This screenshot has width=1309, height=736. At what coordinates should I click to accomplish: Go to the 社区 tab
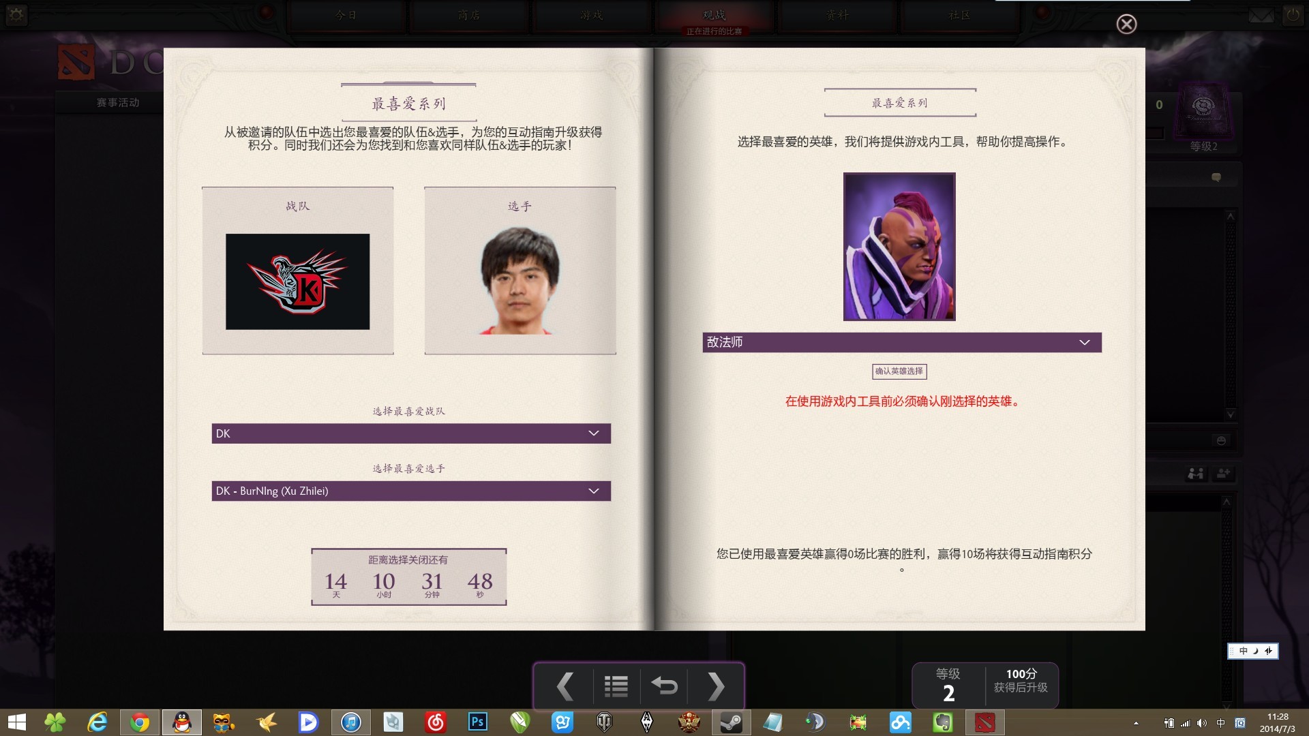click(960, 16)
